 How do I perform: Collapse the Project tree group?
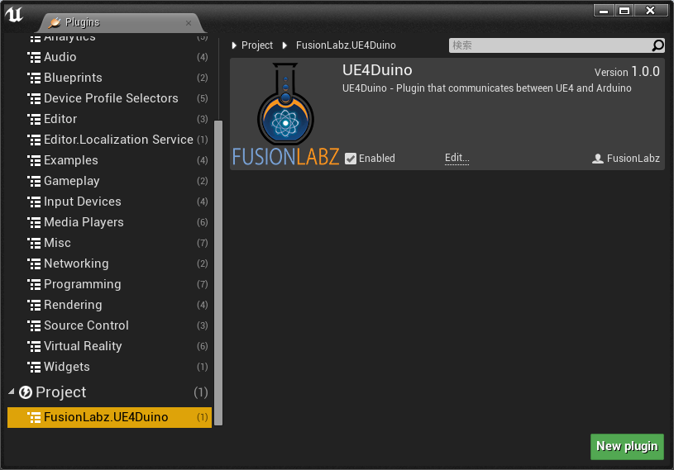pyautogui.click(x=12, y=392)
